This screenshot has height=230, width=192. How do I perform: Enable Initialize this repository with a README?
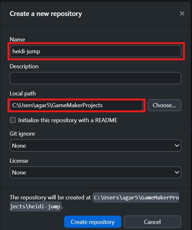(x=13, y=120)
